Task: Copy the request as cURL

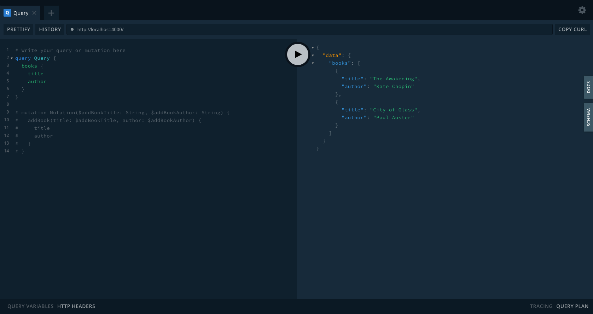Action: [572, 29]
